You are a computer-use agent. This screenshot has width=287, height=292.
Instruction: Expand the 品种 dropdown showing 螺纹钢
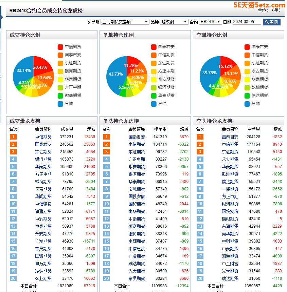click(174, 22)
